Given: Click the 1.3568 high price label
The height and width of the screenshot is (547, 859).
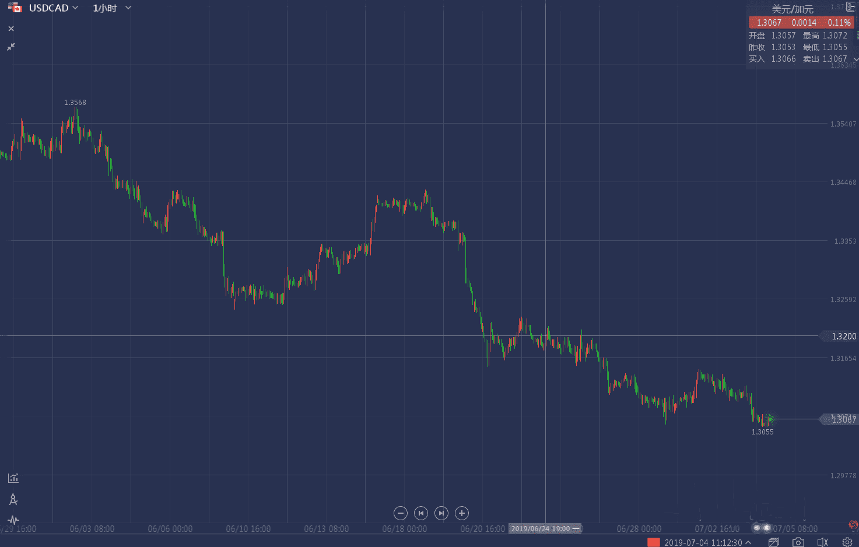Looking at the screenshot, I should pyautogui.click(x=75, y=103).
